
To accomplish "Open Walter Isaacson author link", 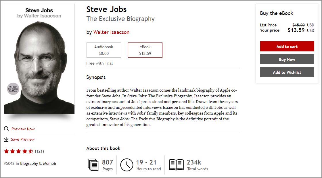I will [x=111, y=32].
